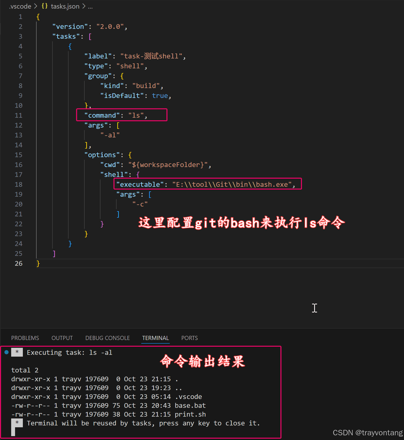The image size is (404, 440).
Task: Click the "build" kind value
Action: point(146,86)
